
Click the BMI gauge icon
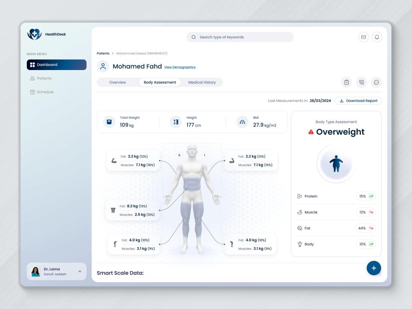point(242,122)
